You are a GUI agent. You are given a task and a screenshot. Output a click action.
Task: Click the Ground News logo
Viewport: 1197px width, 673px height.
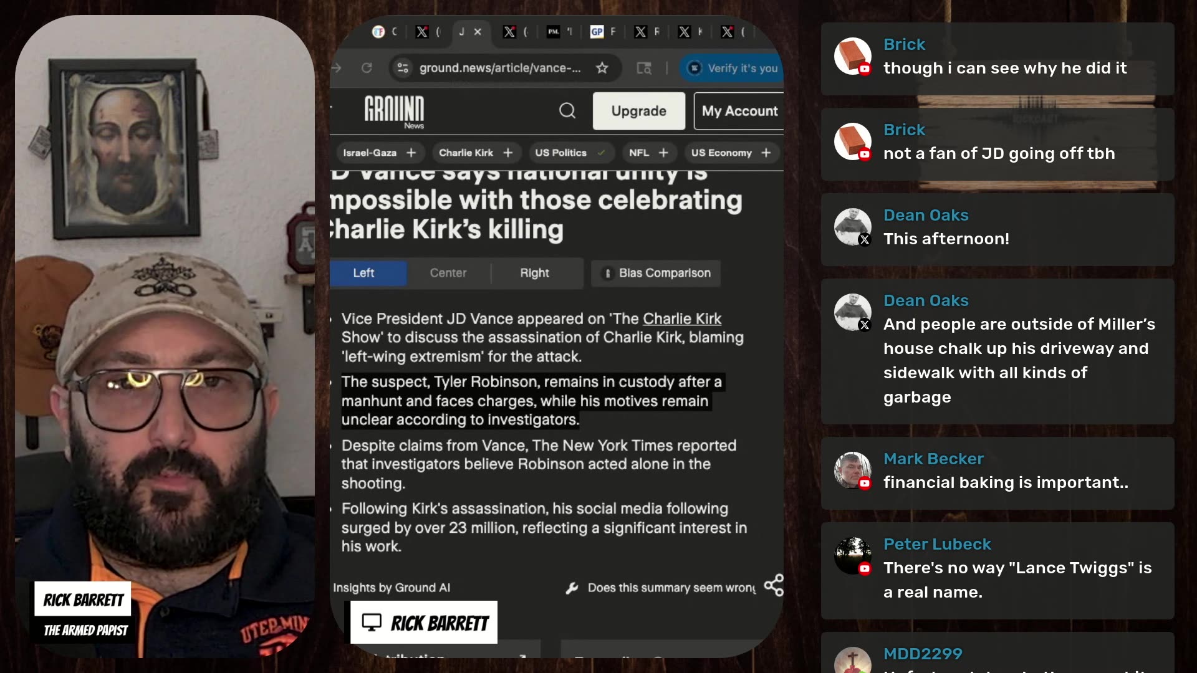(x=394, y=112)
